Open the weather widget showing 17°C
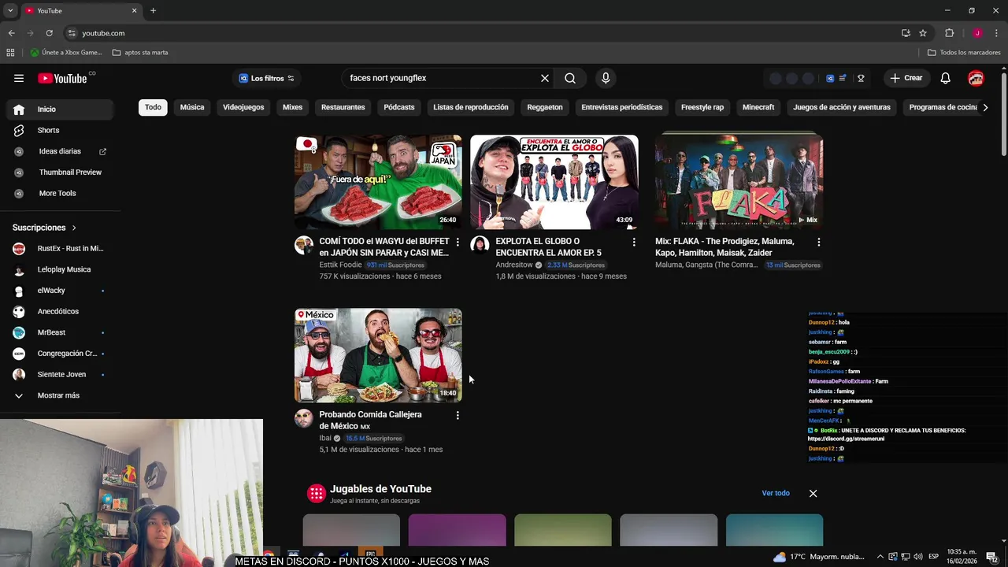The image size is (1008, 567). (818, 557)
